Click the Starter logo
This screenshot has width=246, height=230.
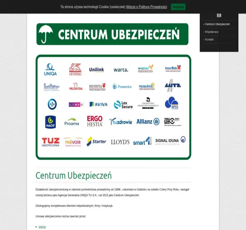(96, 141)
